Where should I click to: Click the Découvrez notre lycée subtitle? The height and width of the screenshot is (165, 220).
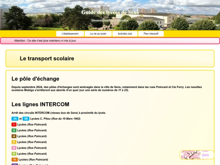(110, 20)
